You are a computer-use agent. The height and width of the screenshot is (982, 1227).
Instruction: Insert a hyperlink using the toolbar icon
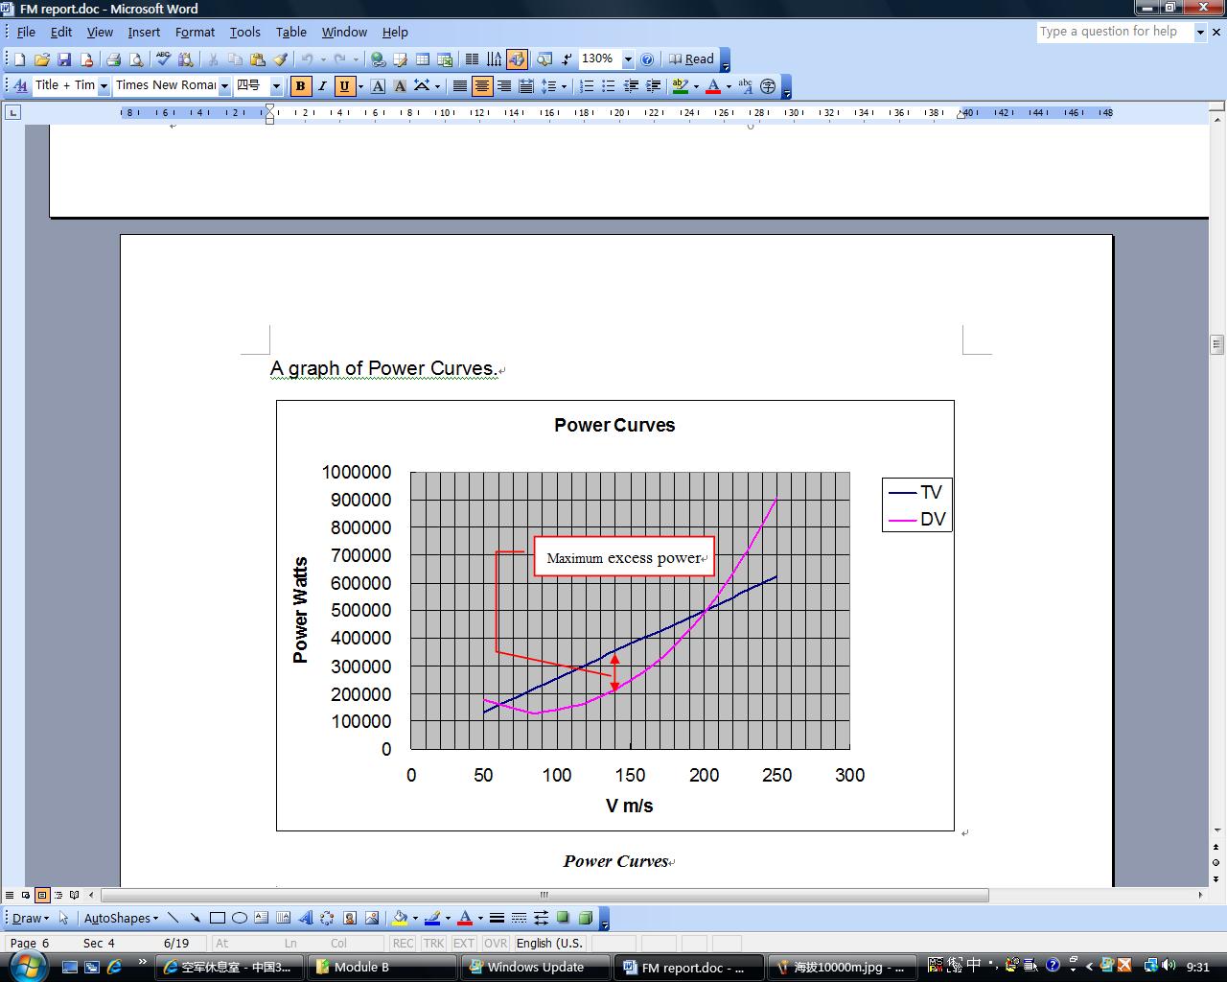click(378, 59)
